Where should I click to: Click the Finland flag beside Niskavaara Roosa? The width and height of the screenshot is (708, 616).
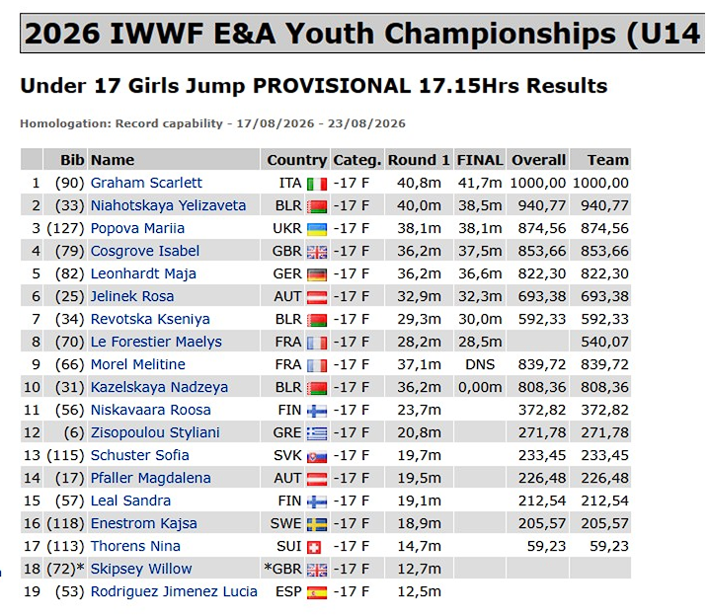coord(317,411)
